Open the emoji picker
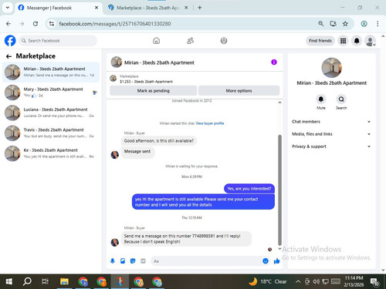 tap(266, 261)
